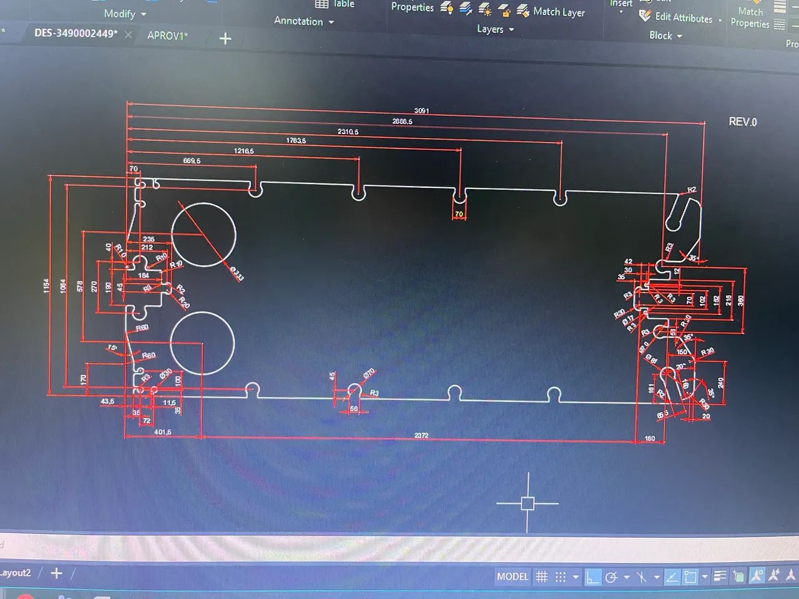Open a new drawing tab with plus
This screenshot has height=599, width=799.
tap(225, 39)
